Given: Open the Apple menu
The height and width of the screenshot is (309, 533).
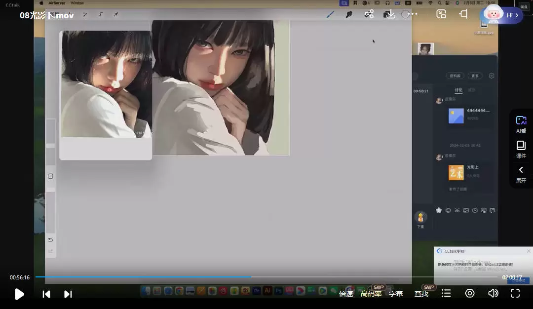Looking at the screenshot, I should 41,3.
